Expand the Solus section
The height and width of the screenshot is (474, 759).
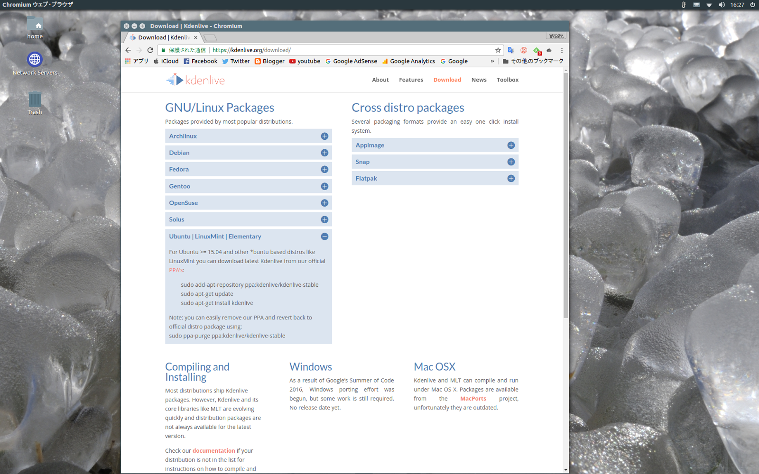(249, 219)
